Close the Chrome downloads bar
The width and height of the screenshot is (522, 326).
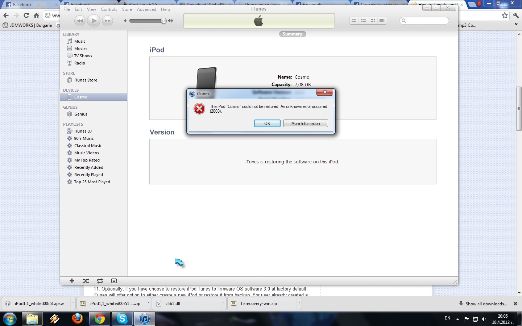(515, 304)
